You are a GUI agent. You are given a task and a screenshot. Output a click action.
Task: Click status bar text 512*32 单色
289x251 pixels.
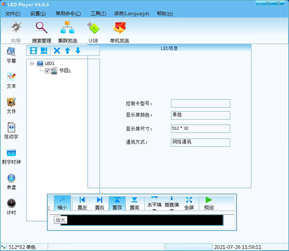[22, 247]
